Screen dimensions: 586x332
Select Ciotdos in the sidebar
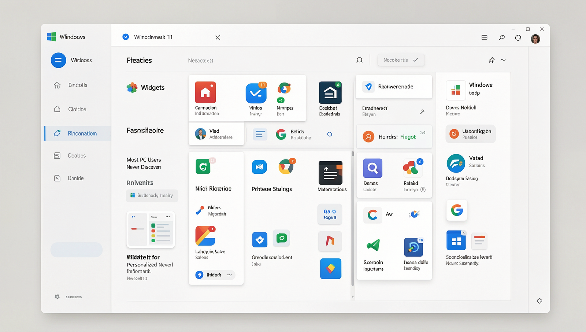tap(78, 109)
